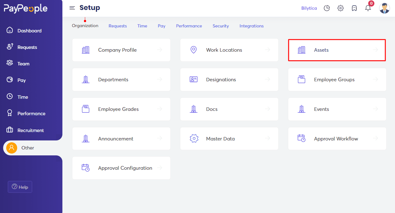The image size is (395, 213).
Task: Expand the Approval Workflow card arrow
Action: coord(375,139)
